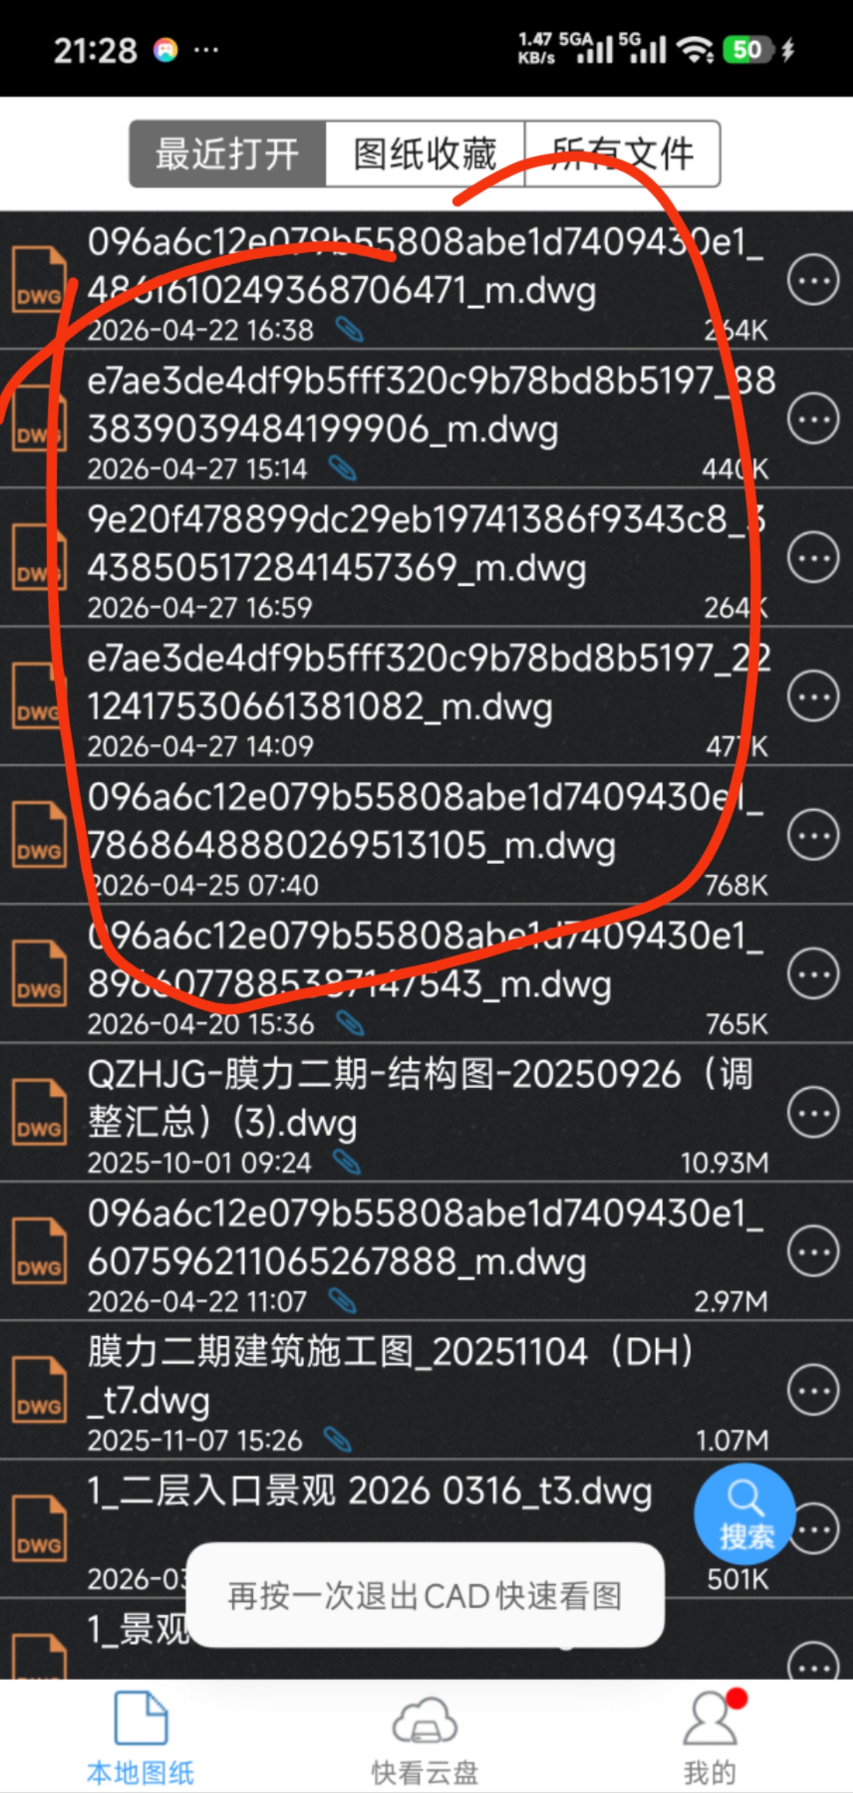The height and width of the screenshot is (1793, 853).
Task: Open more options for QZHJG-膜力二期-结构图 file
Action: click(812, 1112)
